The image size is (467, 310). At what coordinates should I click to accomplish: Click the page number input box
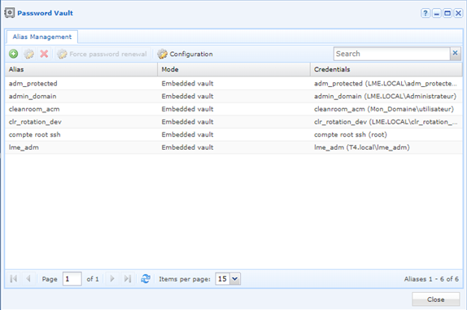72,279
